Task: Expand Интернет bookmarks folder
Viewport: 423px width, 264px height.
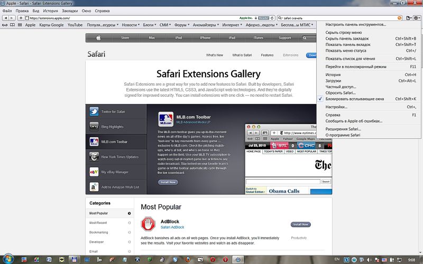Action: 232,25
